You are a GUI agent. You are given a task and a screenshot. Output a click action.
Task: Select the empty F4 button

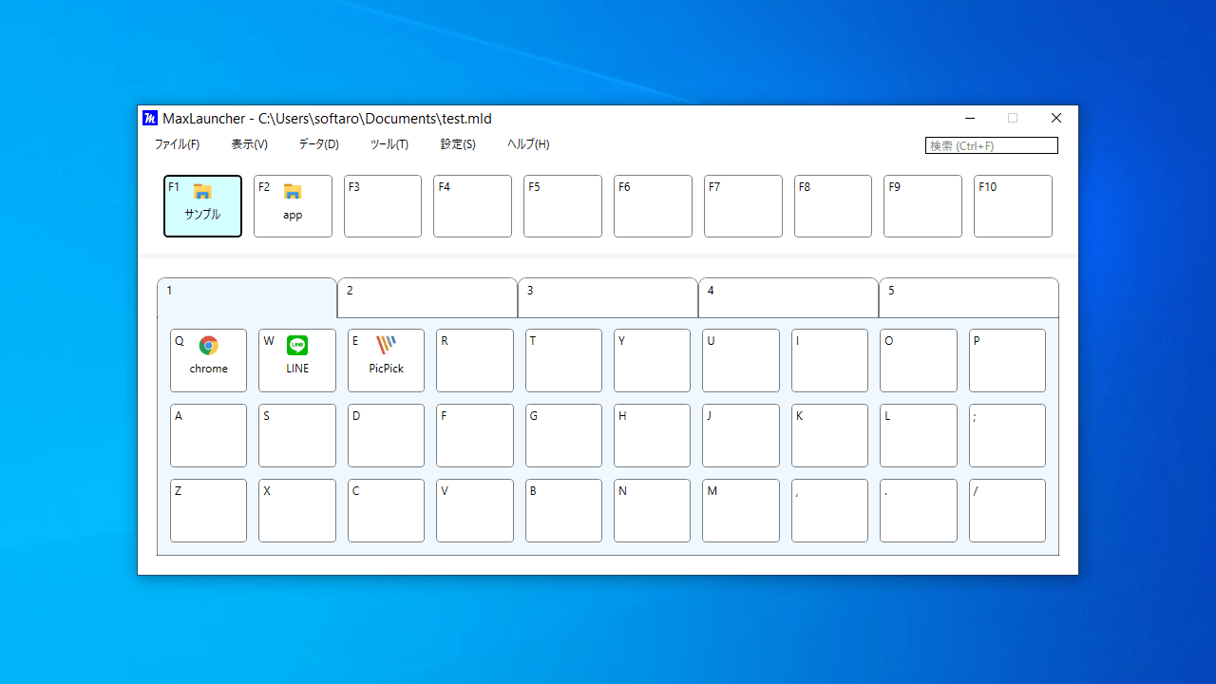[x=472, y=206]
